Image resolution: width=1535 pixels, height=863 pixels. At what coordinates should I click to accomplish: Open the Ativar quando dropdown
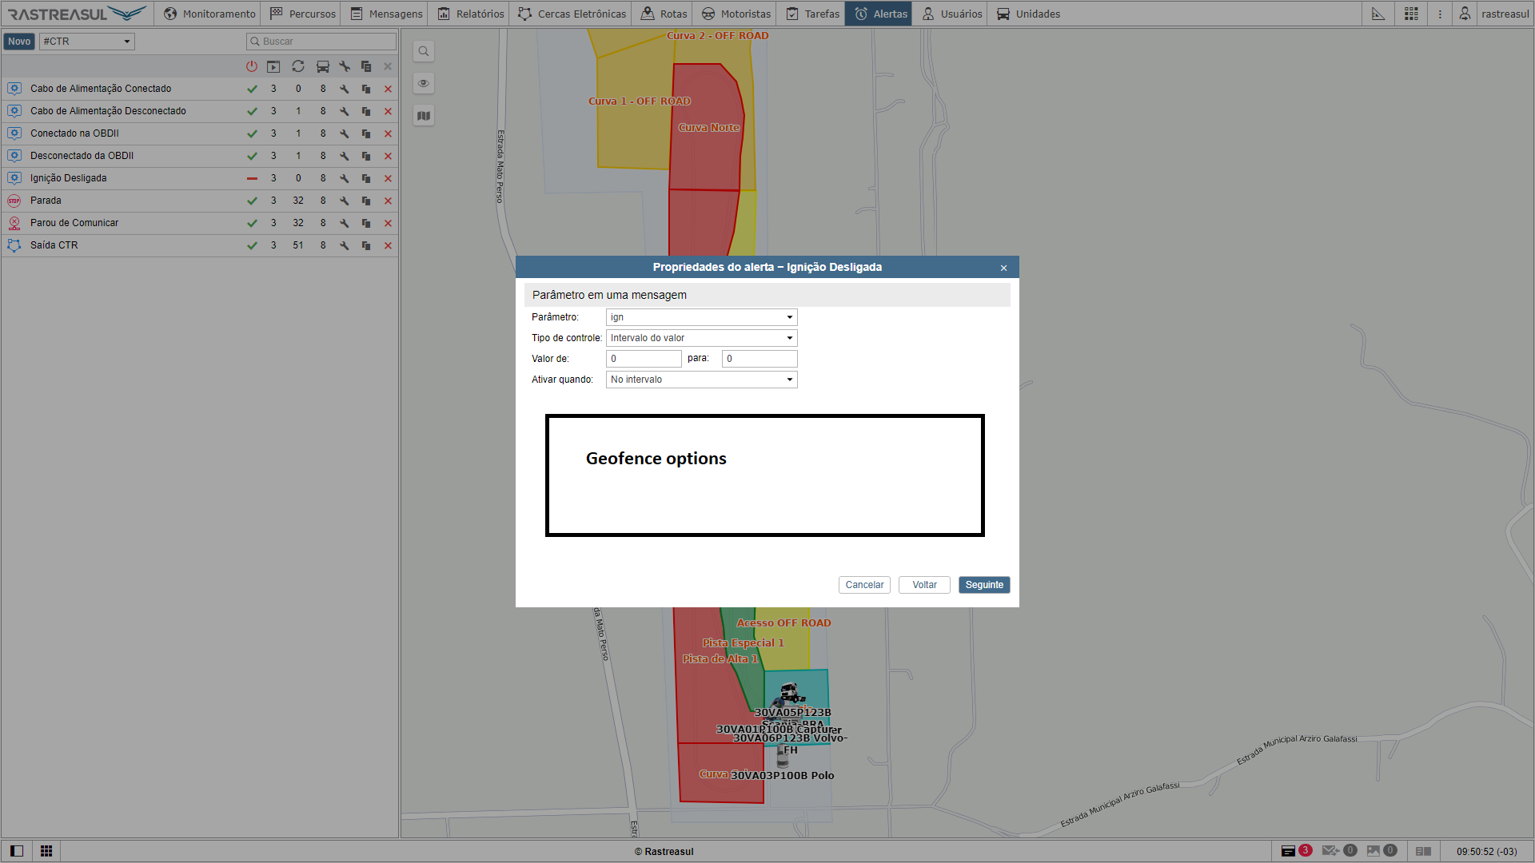tap(701, 380)
